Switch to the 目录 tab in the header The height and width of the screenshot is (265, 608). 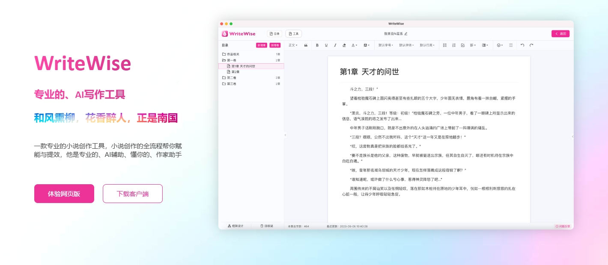(274, 33)
